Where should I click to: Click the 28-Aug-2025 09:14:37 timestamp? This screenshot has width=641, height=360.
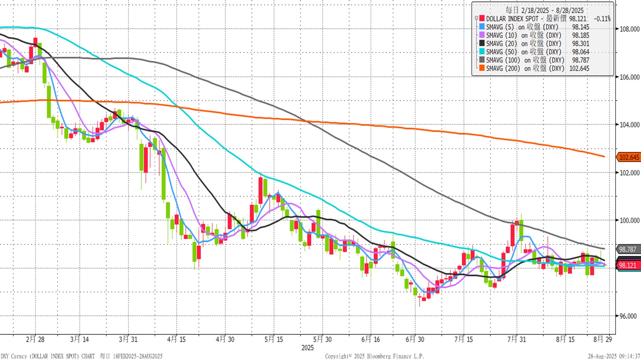click(614, 356)
